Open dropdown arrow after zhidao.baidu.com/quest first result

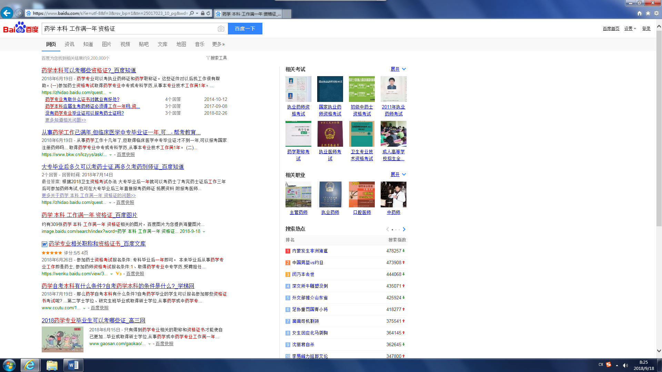pyautogui.click(x=110, y=93)
